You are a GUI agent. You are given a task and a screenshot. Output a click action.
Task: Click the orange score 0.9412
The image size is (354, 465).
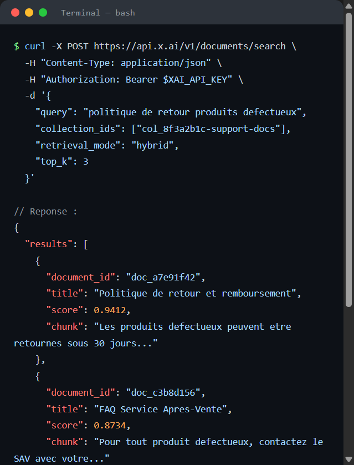coord(110,310)
